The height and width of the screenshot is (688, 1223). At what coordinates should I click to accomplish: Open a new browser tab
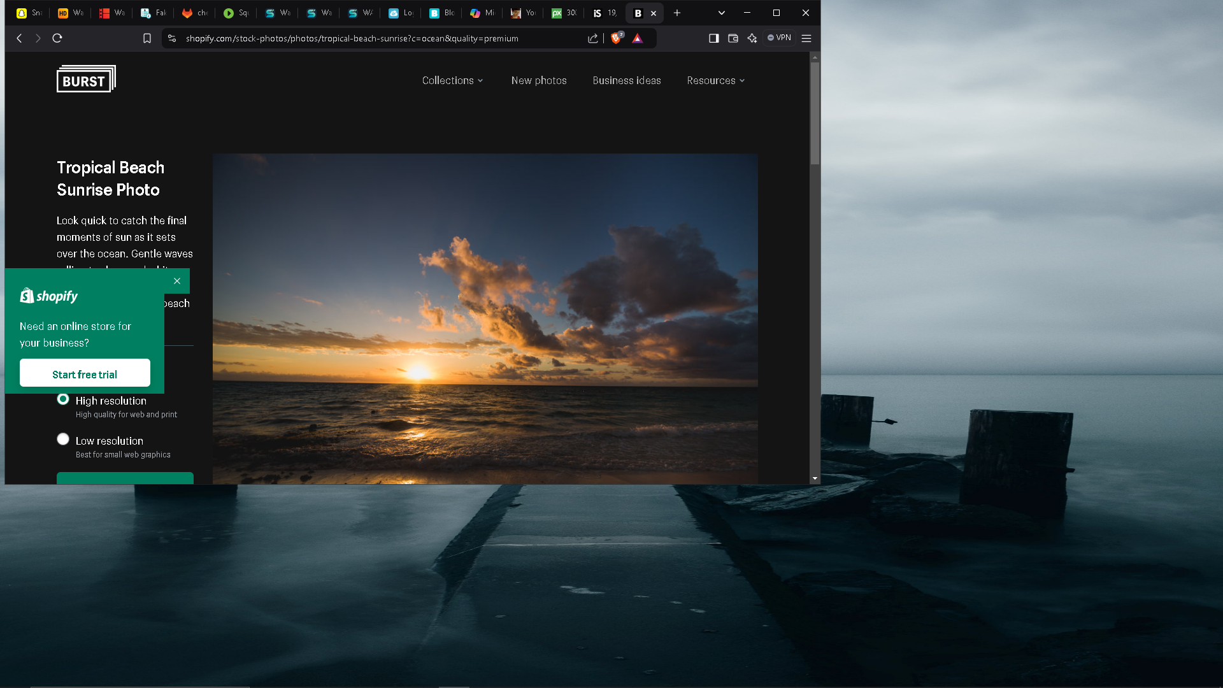(677, 13)
